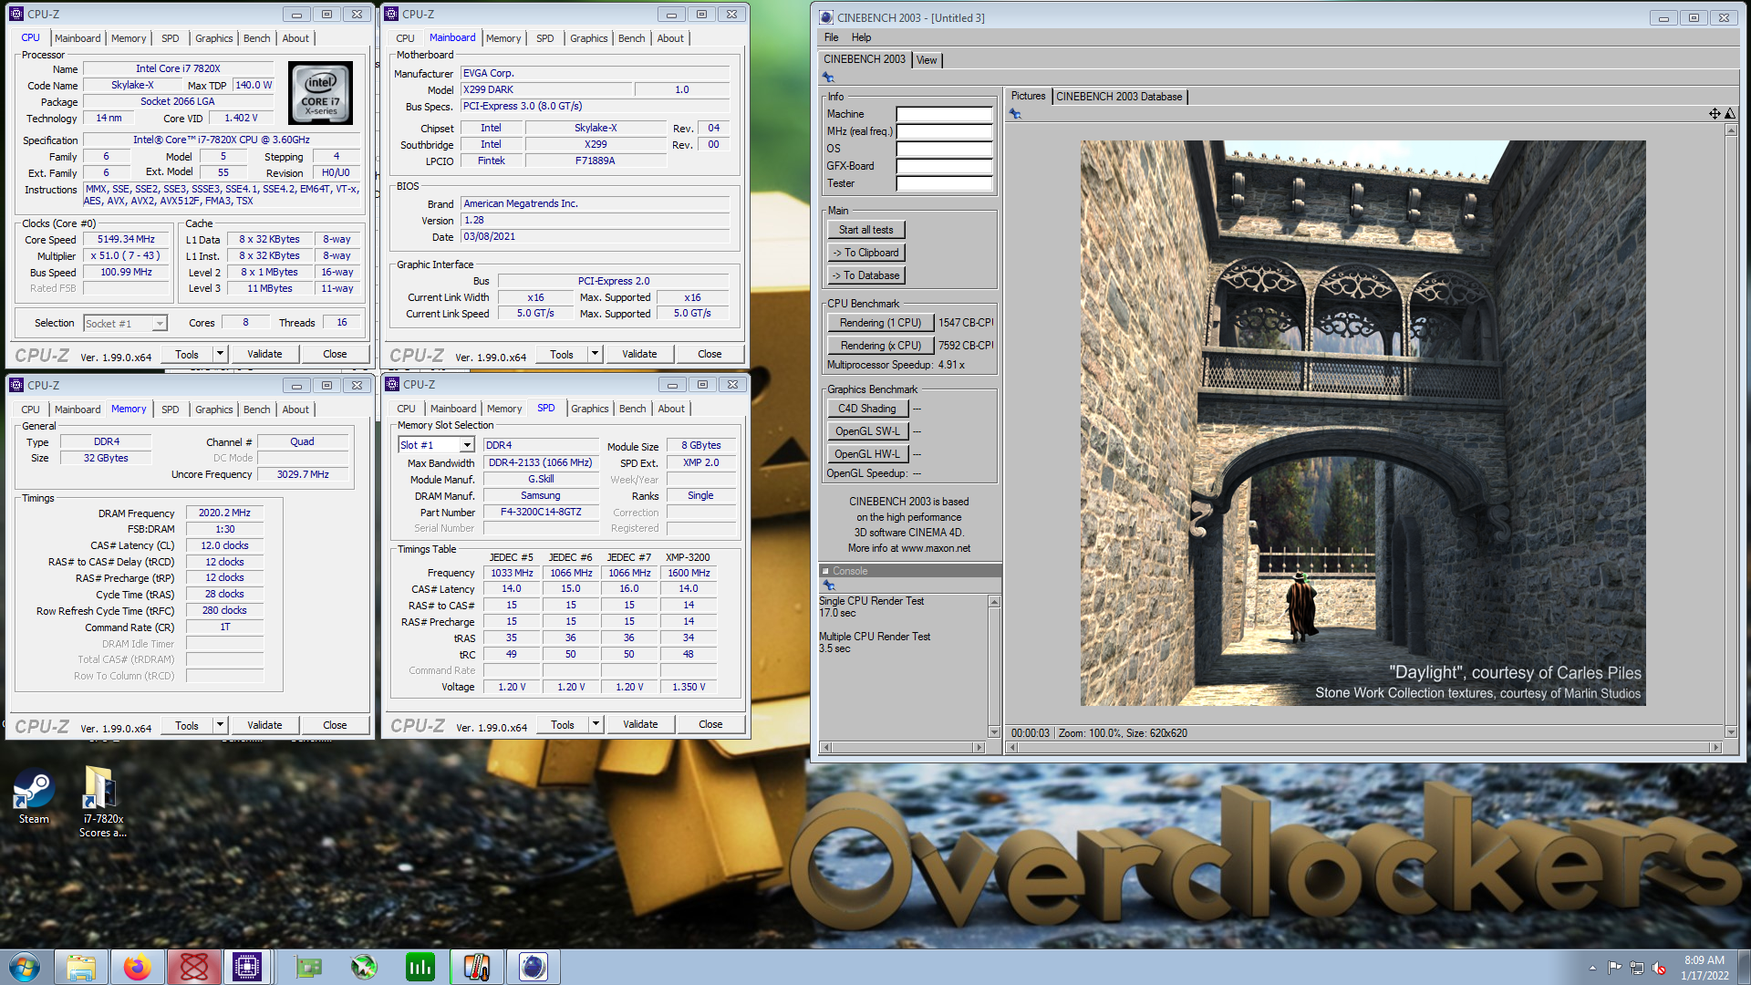
Task: Click the purple CPU-Z chip taskbar icon
Action: (x=247, y=967)
